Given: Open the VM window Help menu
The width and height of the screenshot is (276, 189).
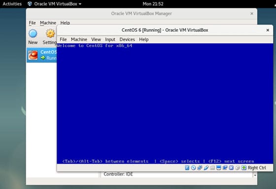Looking at the screenshot, I should pos(144,39).
